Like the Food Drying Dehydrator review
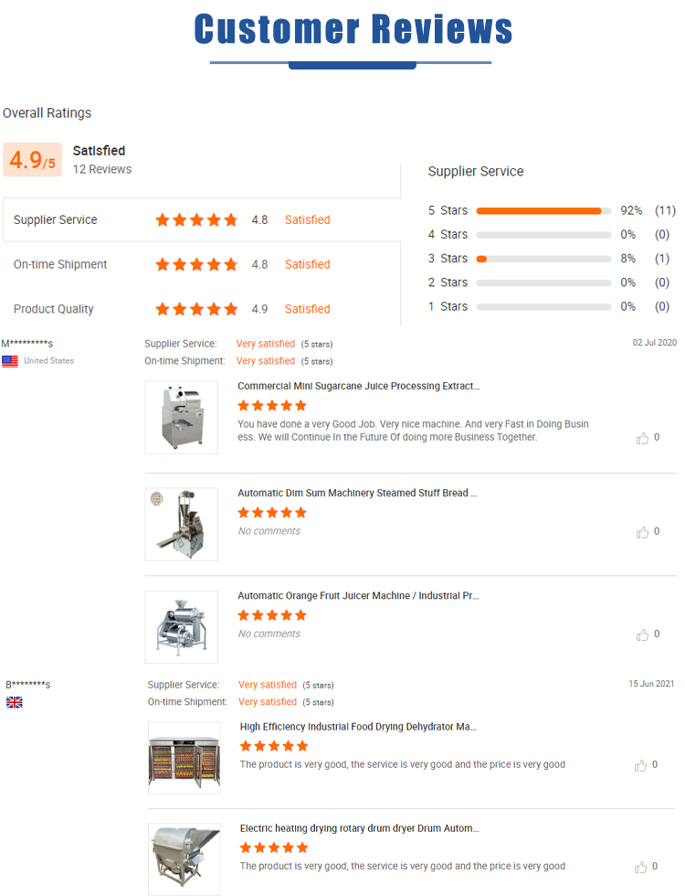 click(x=641, y=765)
